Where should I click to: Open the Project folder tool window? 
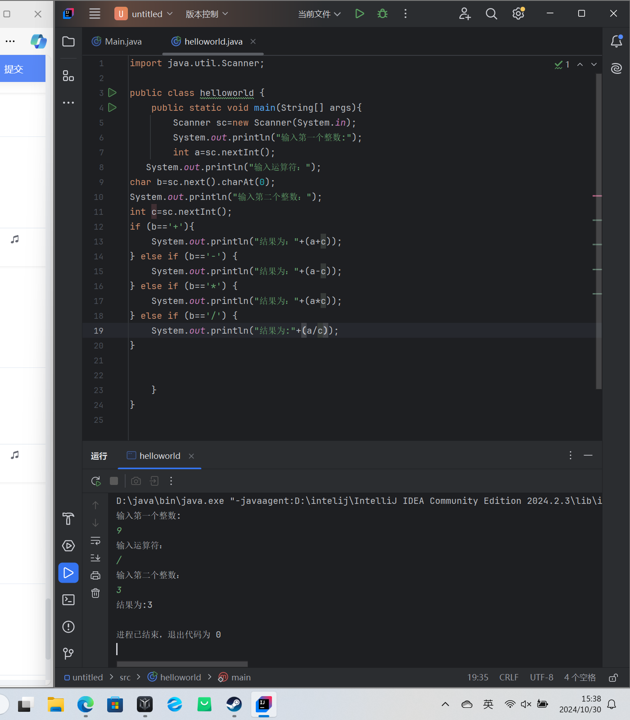pos(68,41)
